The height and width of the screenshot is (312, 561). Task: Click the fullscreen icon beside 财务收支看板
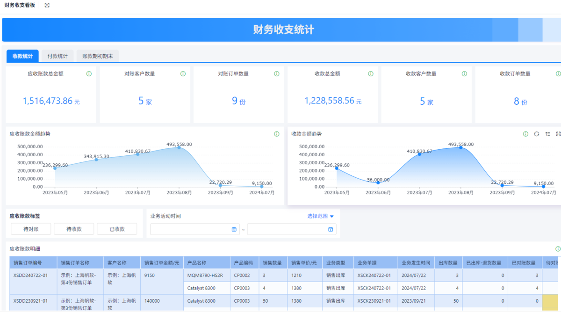pyautogui.click(x=47, y=5)
